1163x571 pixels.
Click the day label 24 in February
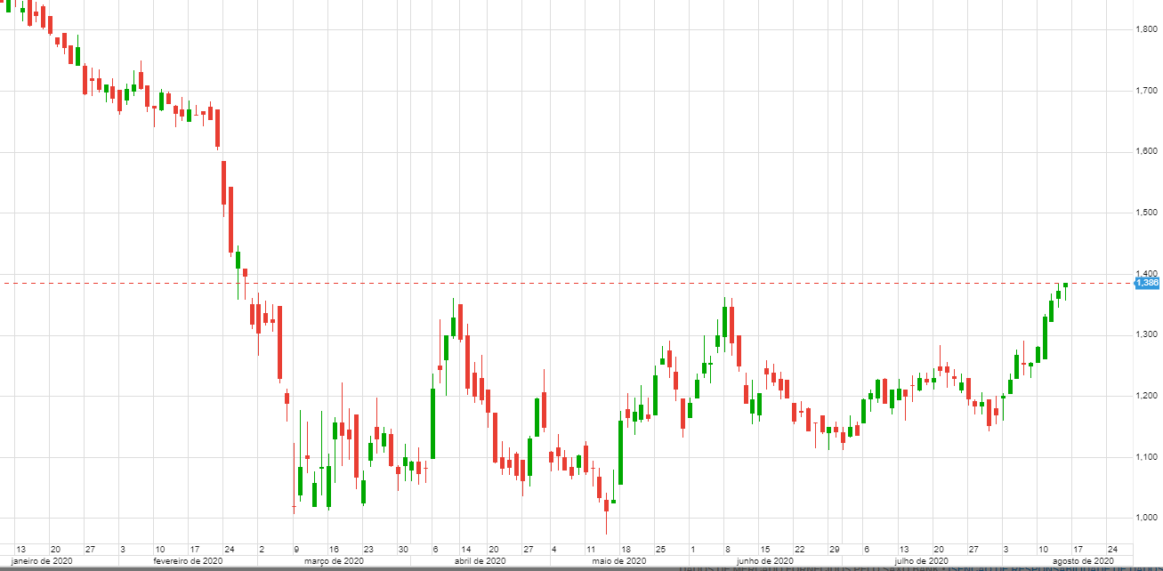[229, 549]
